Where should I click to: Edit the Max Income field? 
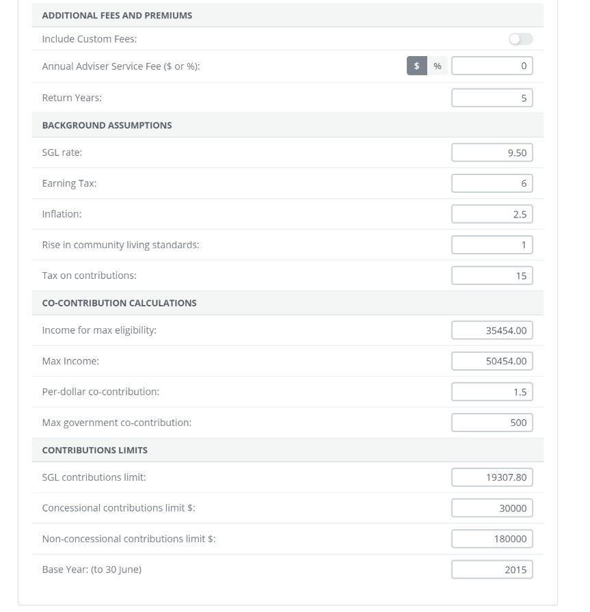pos(492,361)
